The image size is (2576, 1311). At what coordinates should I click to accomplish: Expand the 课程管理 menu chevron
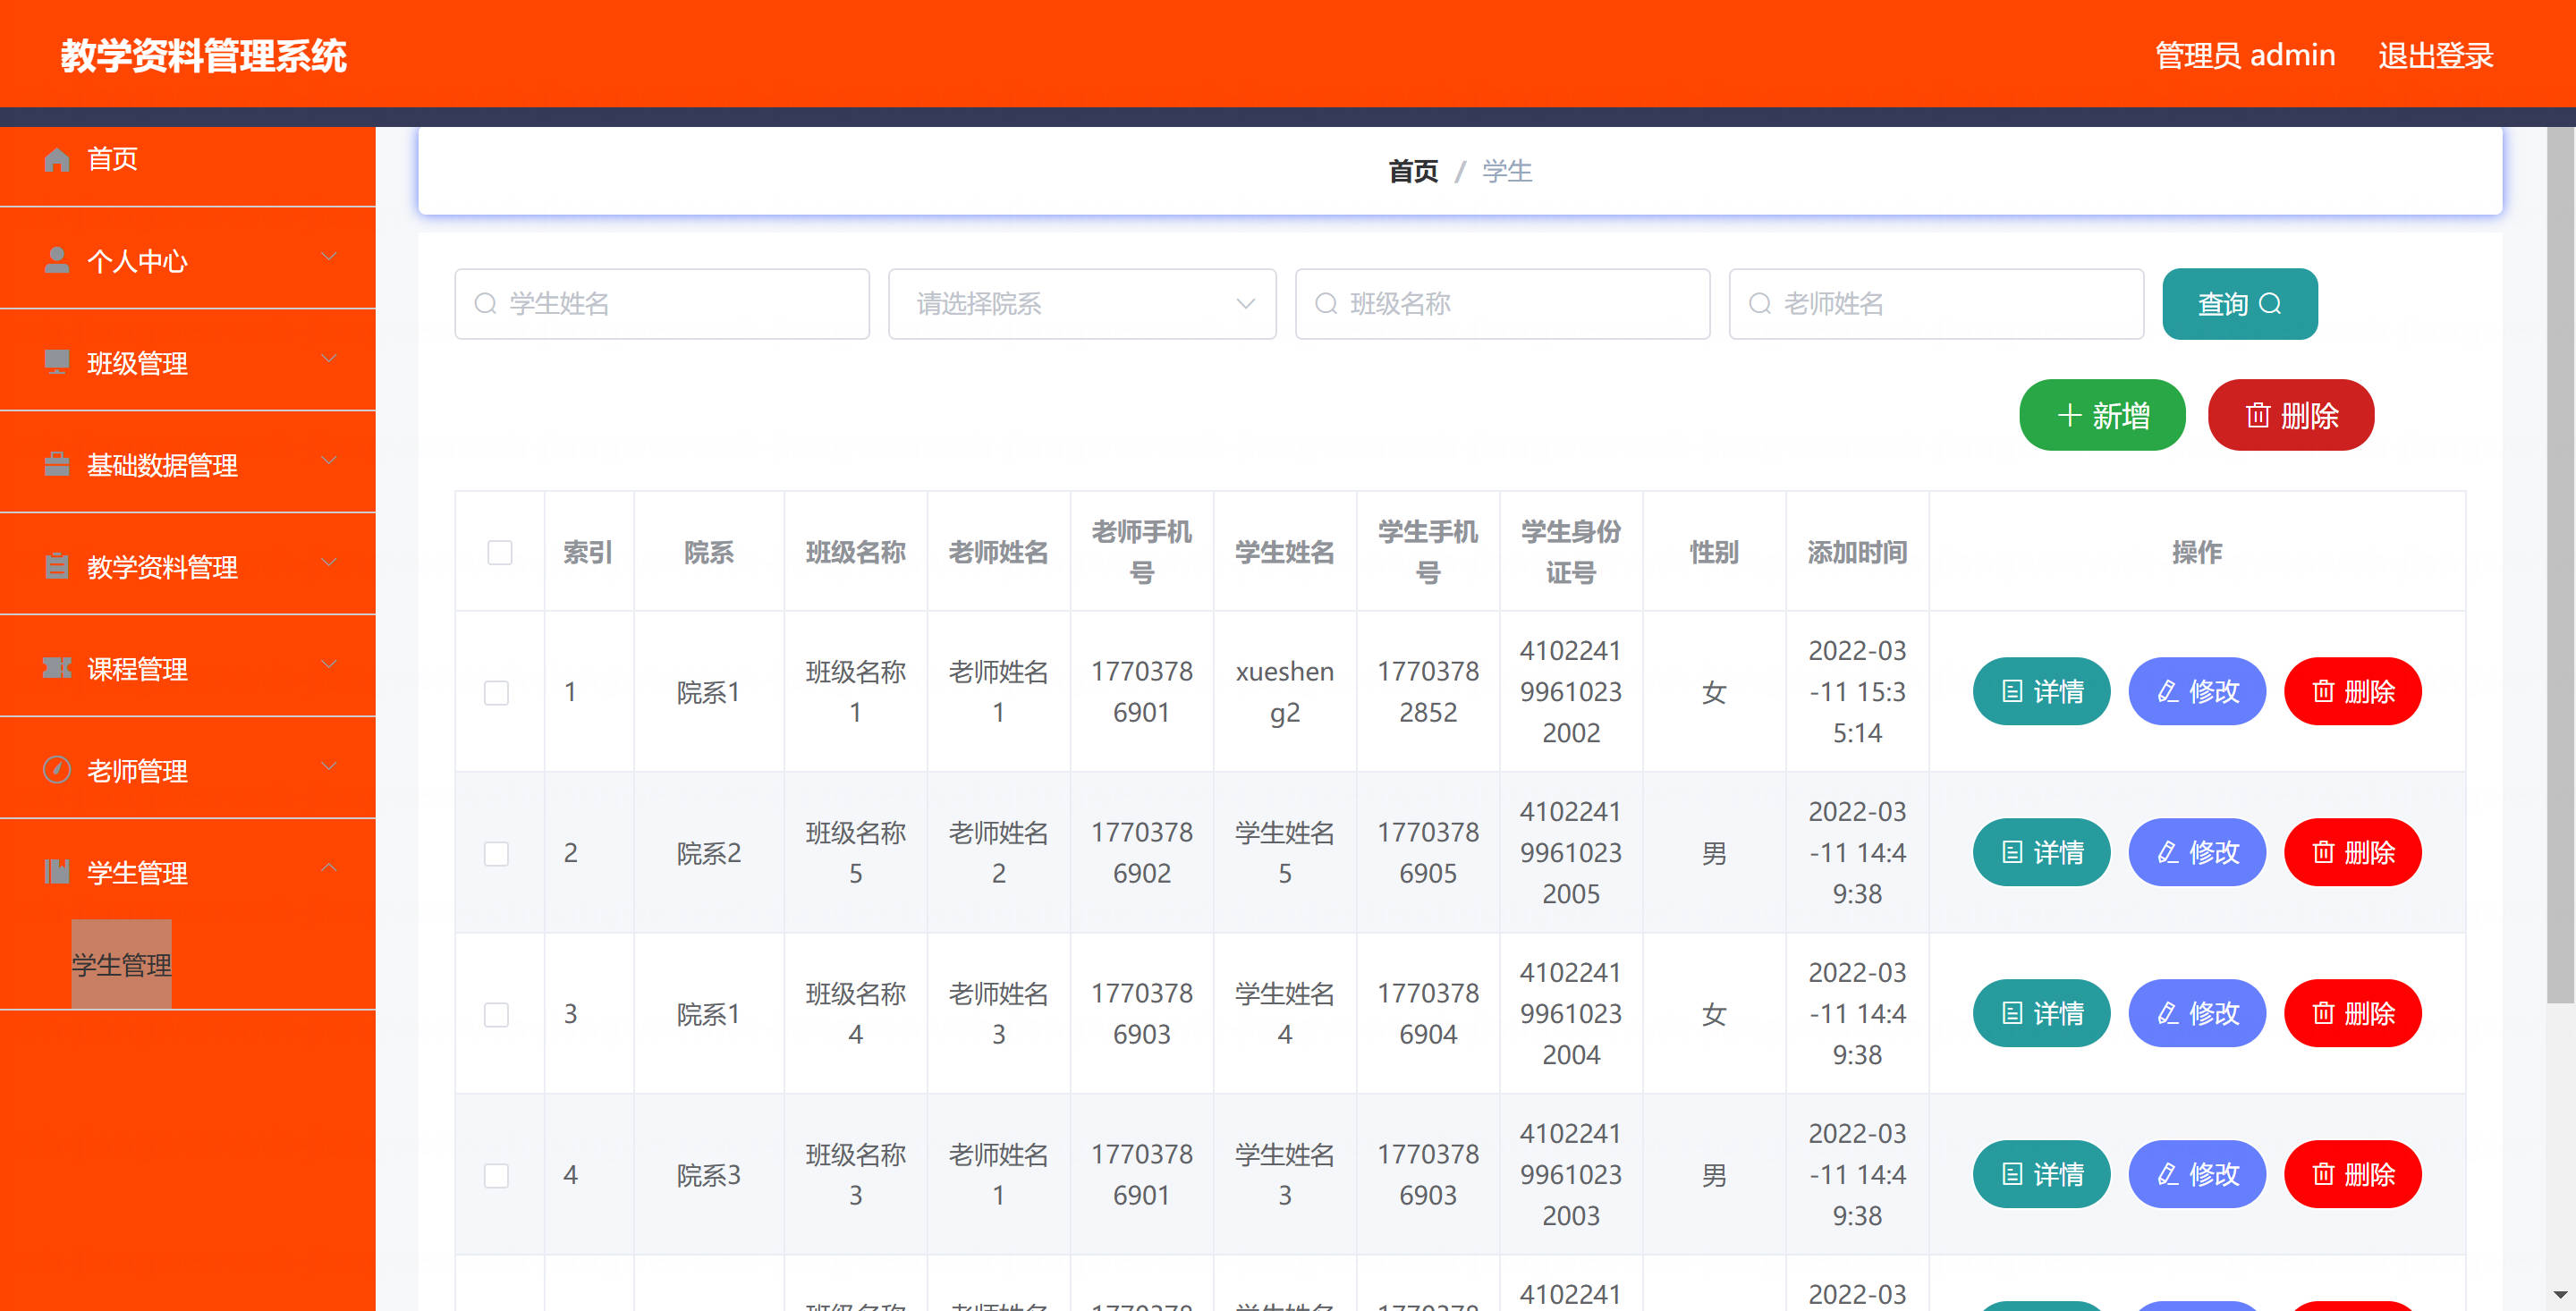pos(329,666)
